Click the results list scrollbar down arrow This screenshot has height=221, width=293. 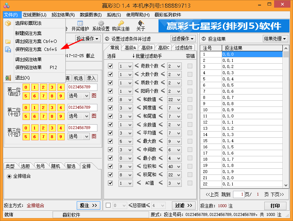(x=286, y=185)
